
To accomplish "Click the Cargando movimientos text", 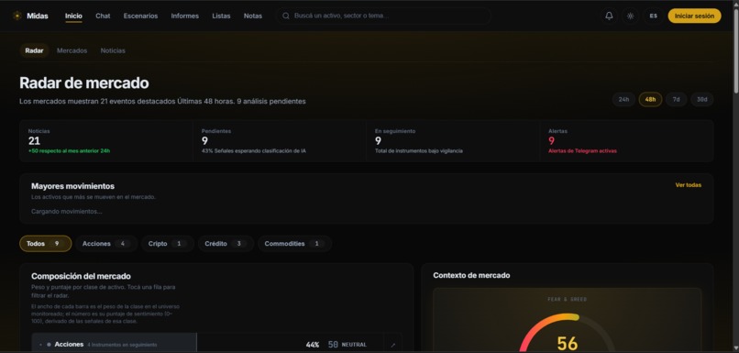I will (66, 211).
